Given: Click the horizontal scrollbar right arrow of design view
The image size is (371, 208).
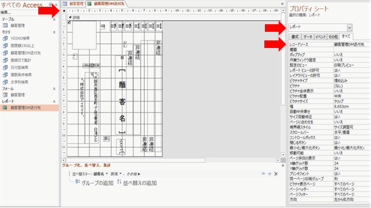Looking at the screenshot, I should (x=278, y=160).
